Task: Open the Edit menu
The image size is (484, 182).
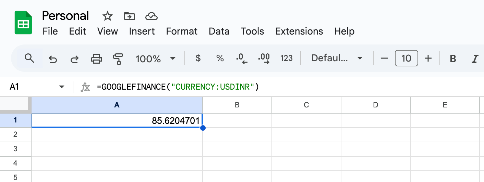Action: click(x=77, y=31)
